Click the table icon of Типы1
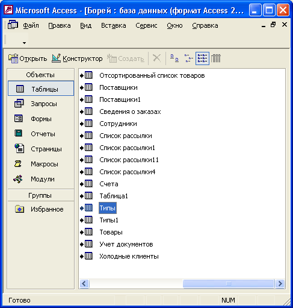 pos(88,220)
